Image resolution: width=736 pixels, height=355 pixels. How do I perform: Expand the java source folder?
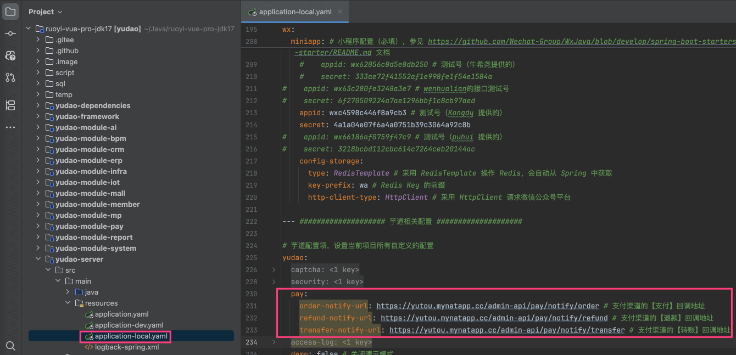click(68, 292)
